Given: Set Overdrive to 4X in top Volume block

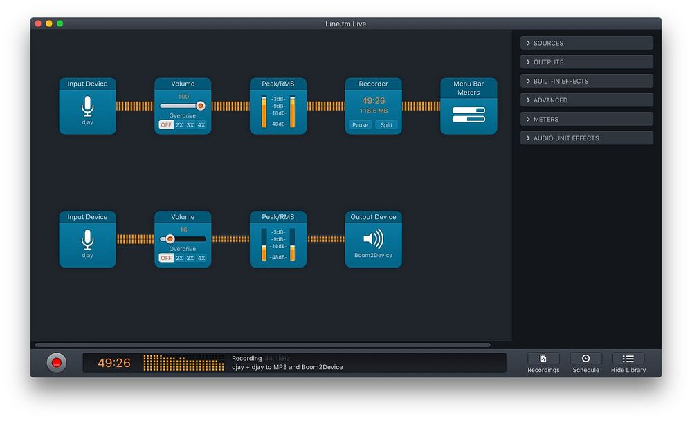Looking at the screenshot, I should tap(201, 124).
